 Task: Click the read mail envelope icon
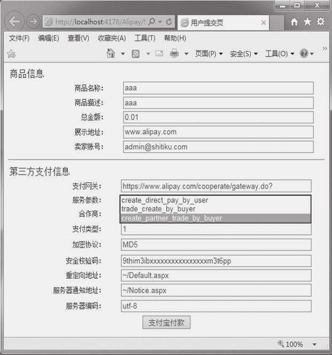(159, 53)
